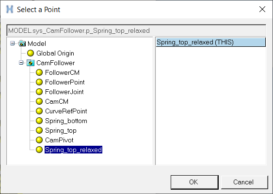Choose the CamCM point

(x=57, y=101)
